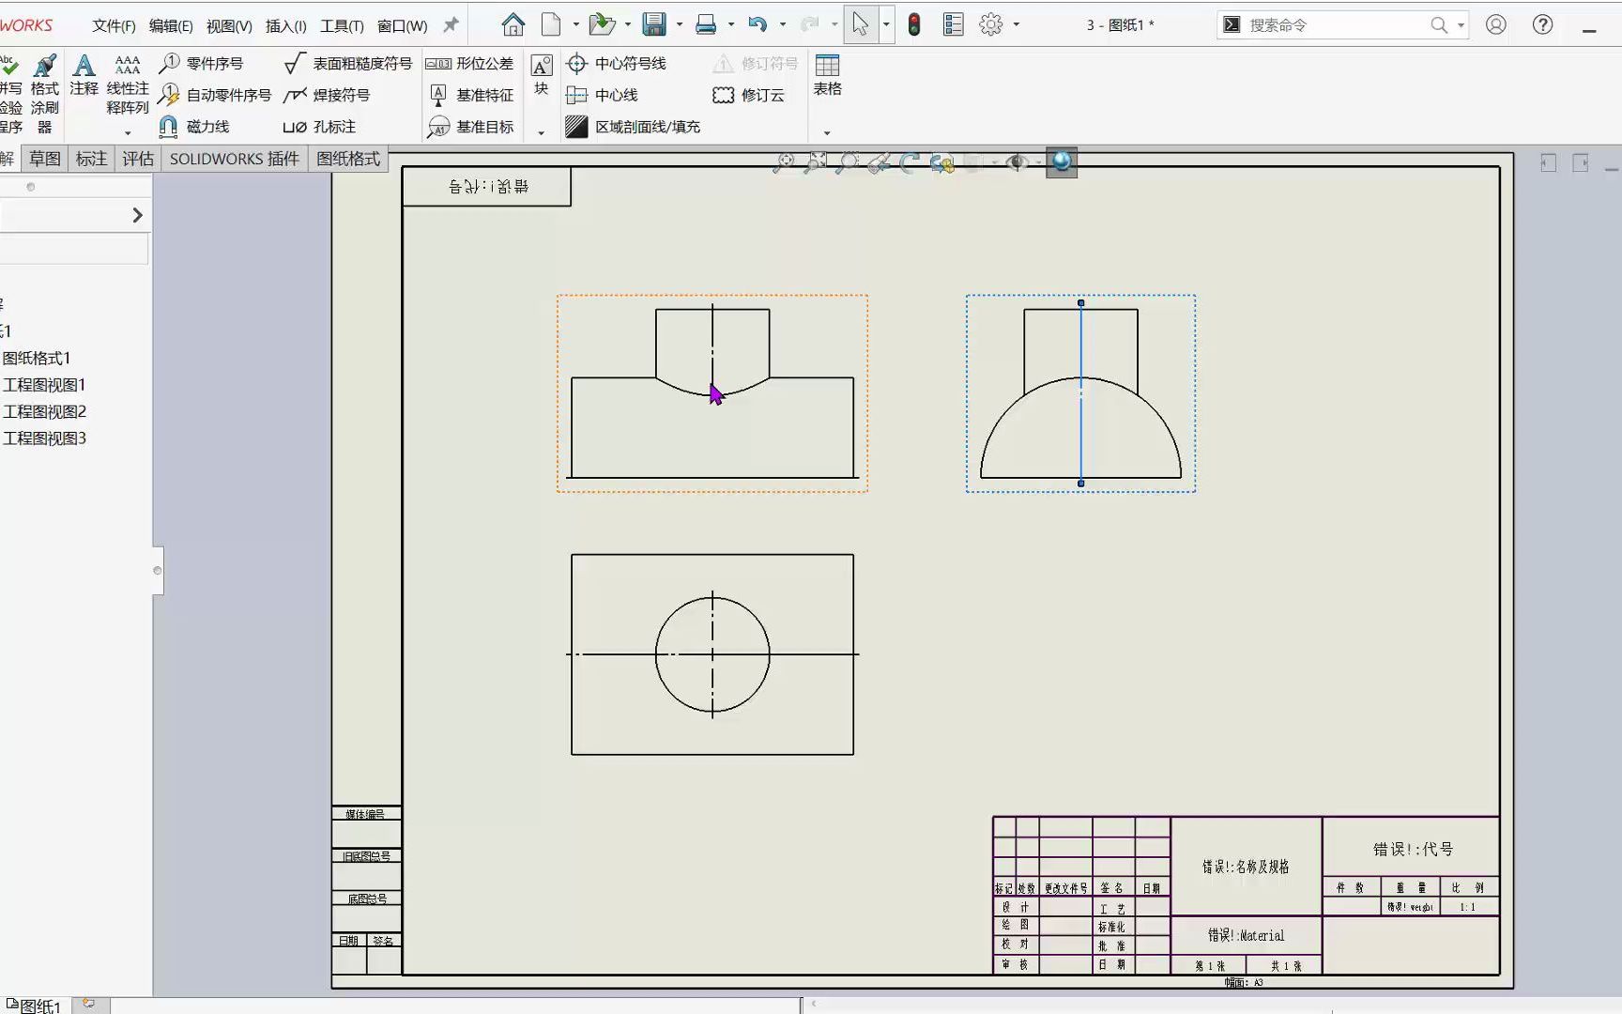The image size is (1622, 1014).
Task: Expand the Print options dropdown arrow
Action: 730,25
